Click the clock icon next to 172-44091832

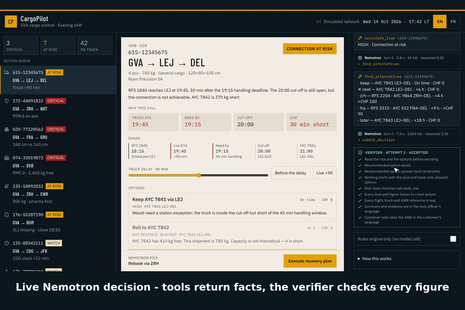point(6,101)
